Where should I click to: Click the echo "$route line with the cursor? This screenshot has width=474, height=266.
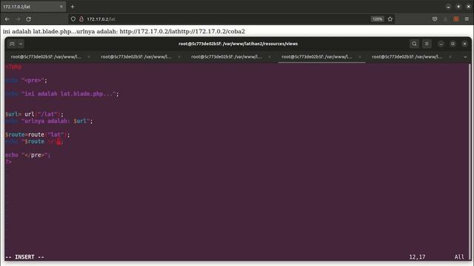click(34, 141)
